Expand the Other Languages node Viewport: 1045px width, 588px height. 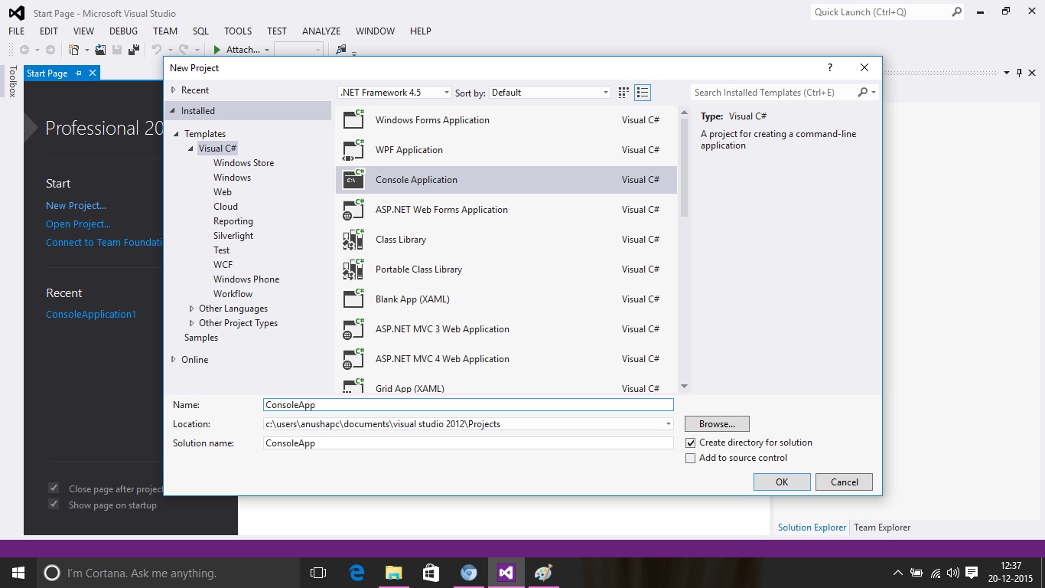(190, 308)
